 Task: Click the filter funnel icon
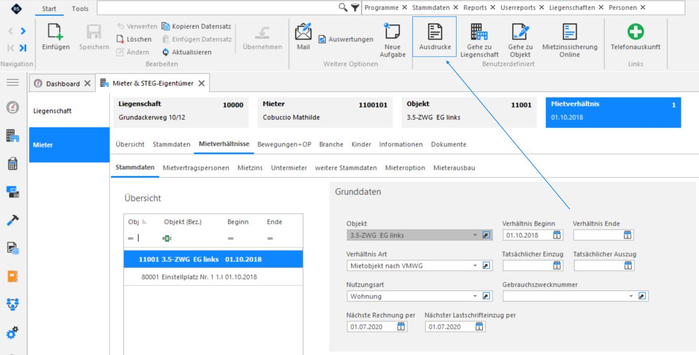click(x=355, y=7)
